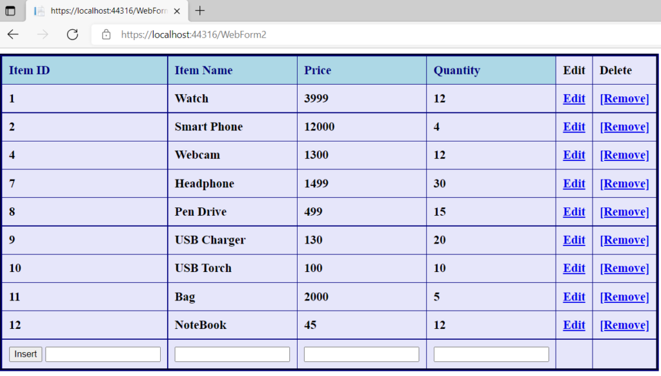The width and height of the screenshot is (661, 376).
Task: Click the site security lock icon
Action: (x=107, y=35)
